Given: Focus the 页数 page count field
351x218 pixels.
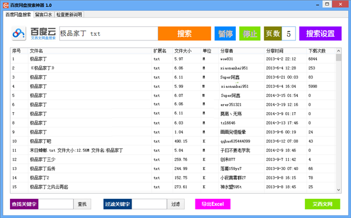Looking at the screenshot, I should pos(289,33).
